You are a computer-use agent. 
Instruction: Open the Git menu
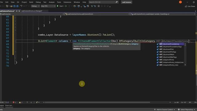point(18,2)
